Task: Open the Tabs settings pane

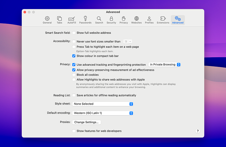Action: click(59, 20)
